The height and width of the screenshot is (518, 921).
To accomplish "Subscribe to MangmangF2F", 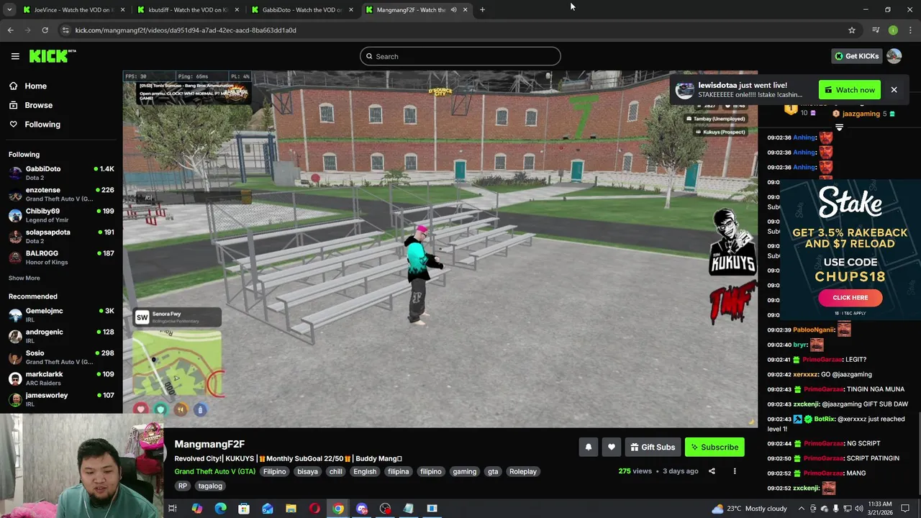I will coord(714,447).
